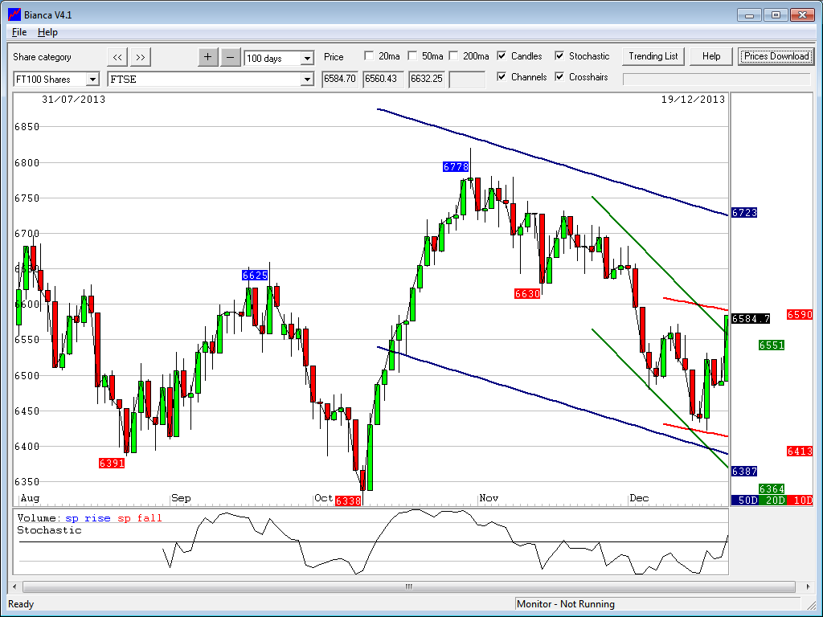Expand the FT100 Shares category dropdown

tap(92, 79)
